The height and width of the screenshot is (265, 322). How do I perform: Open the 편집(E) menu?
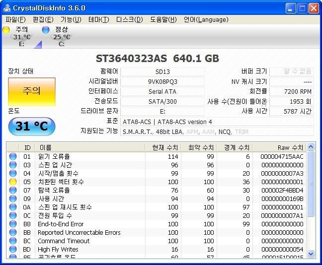coord(43,20)
